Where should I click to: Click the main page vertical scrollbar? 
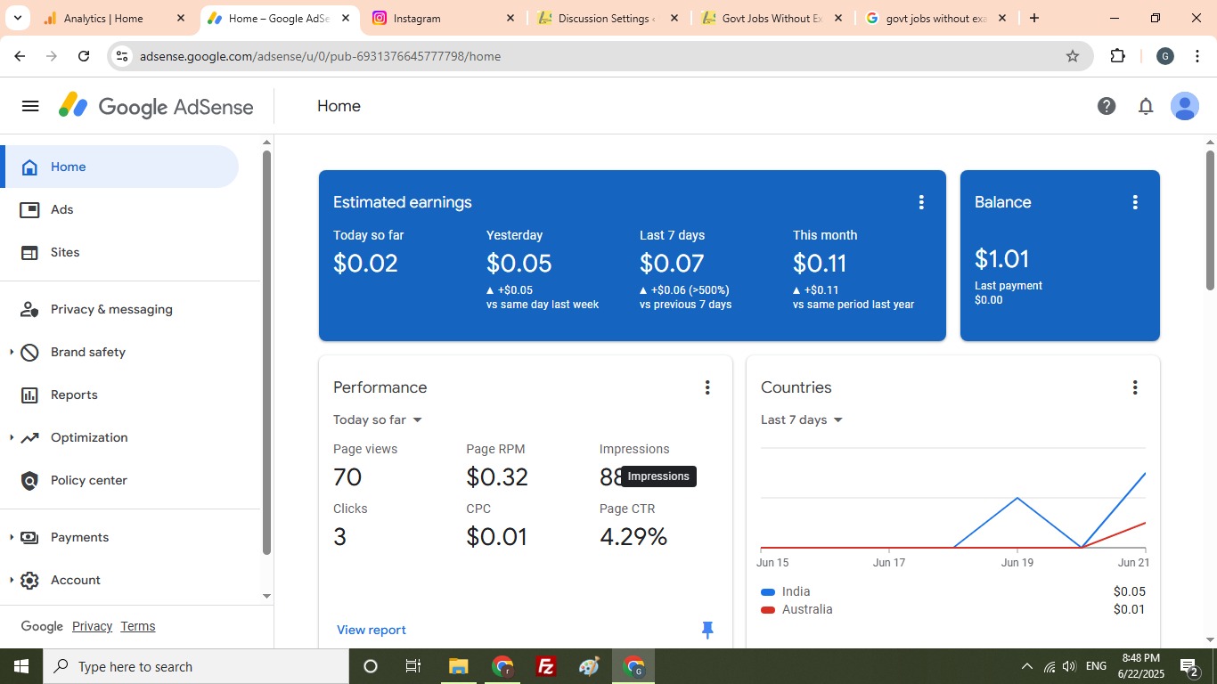tap(1210, 220)
